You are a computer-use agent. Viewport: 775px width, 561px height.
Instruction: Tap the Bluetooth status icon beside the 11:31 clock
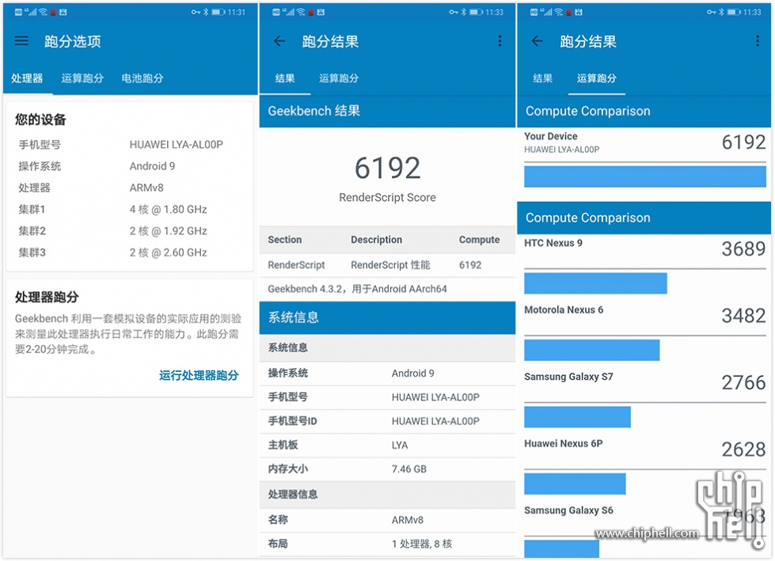tap(206, 12)
